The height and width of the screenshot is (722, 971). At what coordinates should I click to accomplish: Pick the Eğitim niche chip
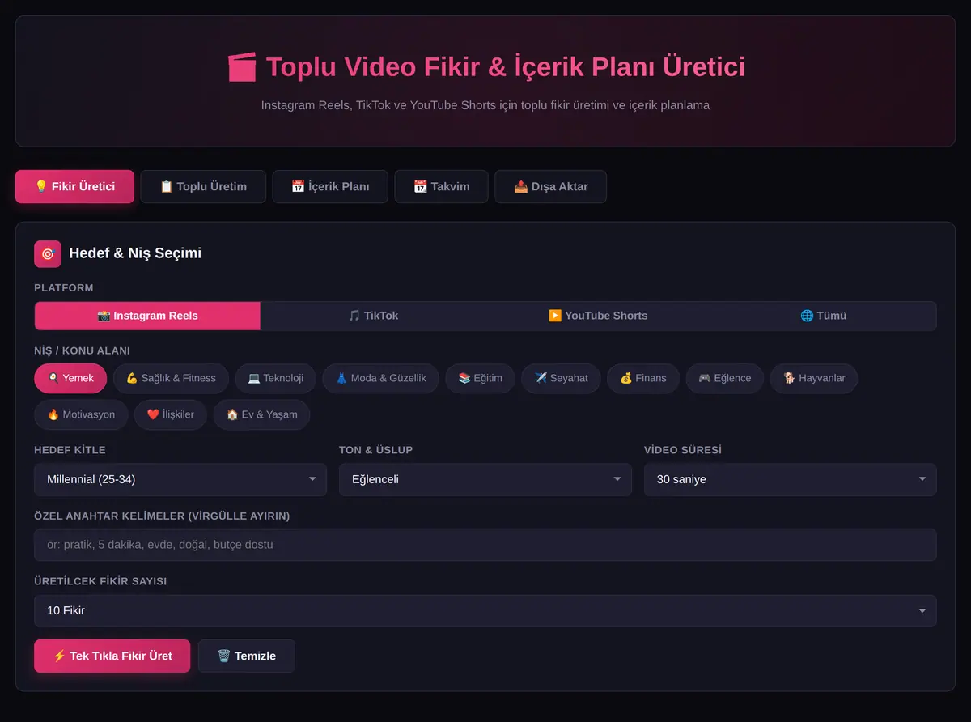pyautogui.click(x=480, y=378)
